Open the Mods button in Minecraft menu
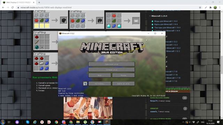The height and width of the screenshot is (125, 223). pyautogui.click(x=100, y=75)
